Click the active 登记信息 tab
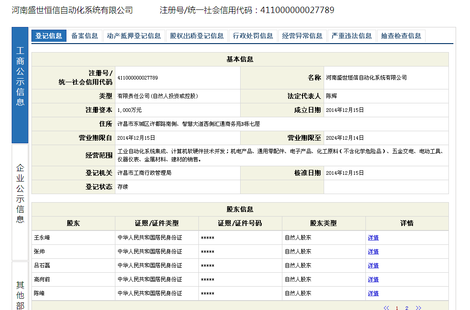This screenshot has height=310, width=470. [49, 36]
